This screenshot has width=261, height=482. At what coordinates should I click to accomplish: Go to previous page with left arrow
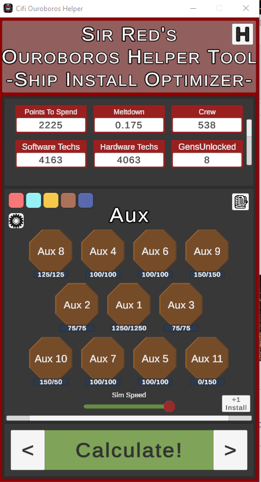[28, 450]
